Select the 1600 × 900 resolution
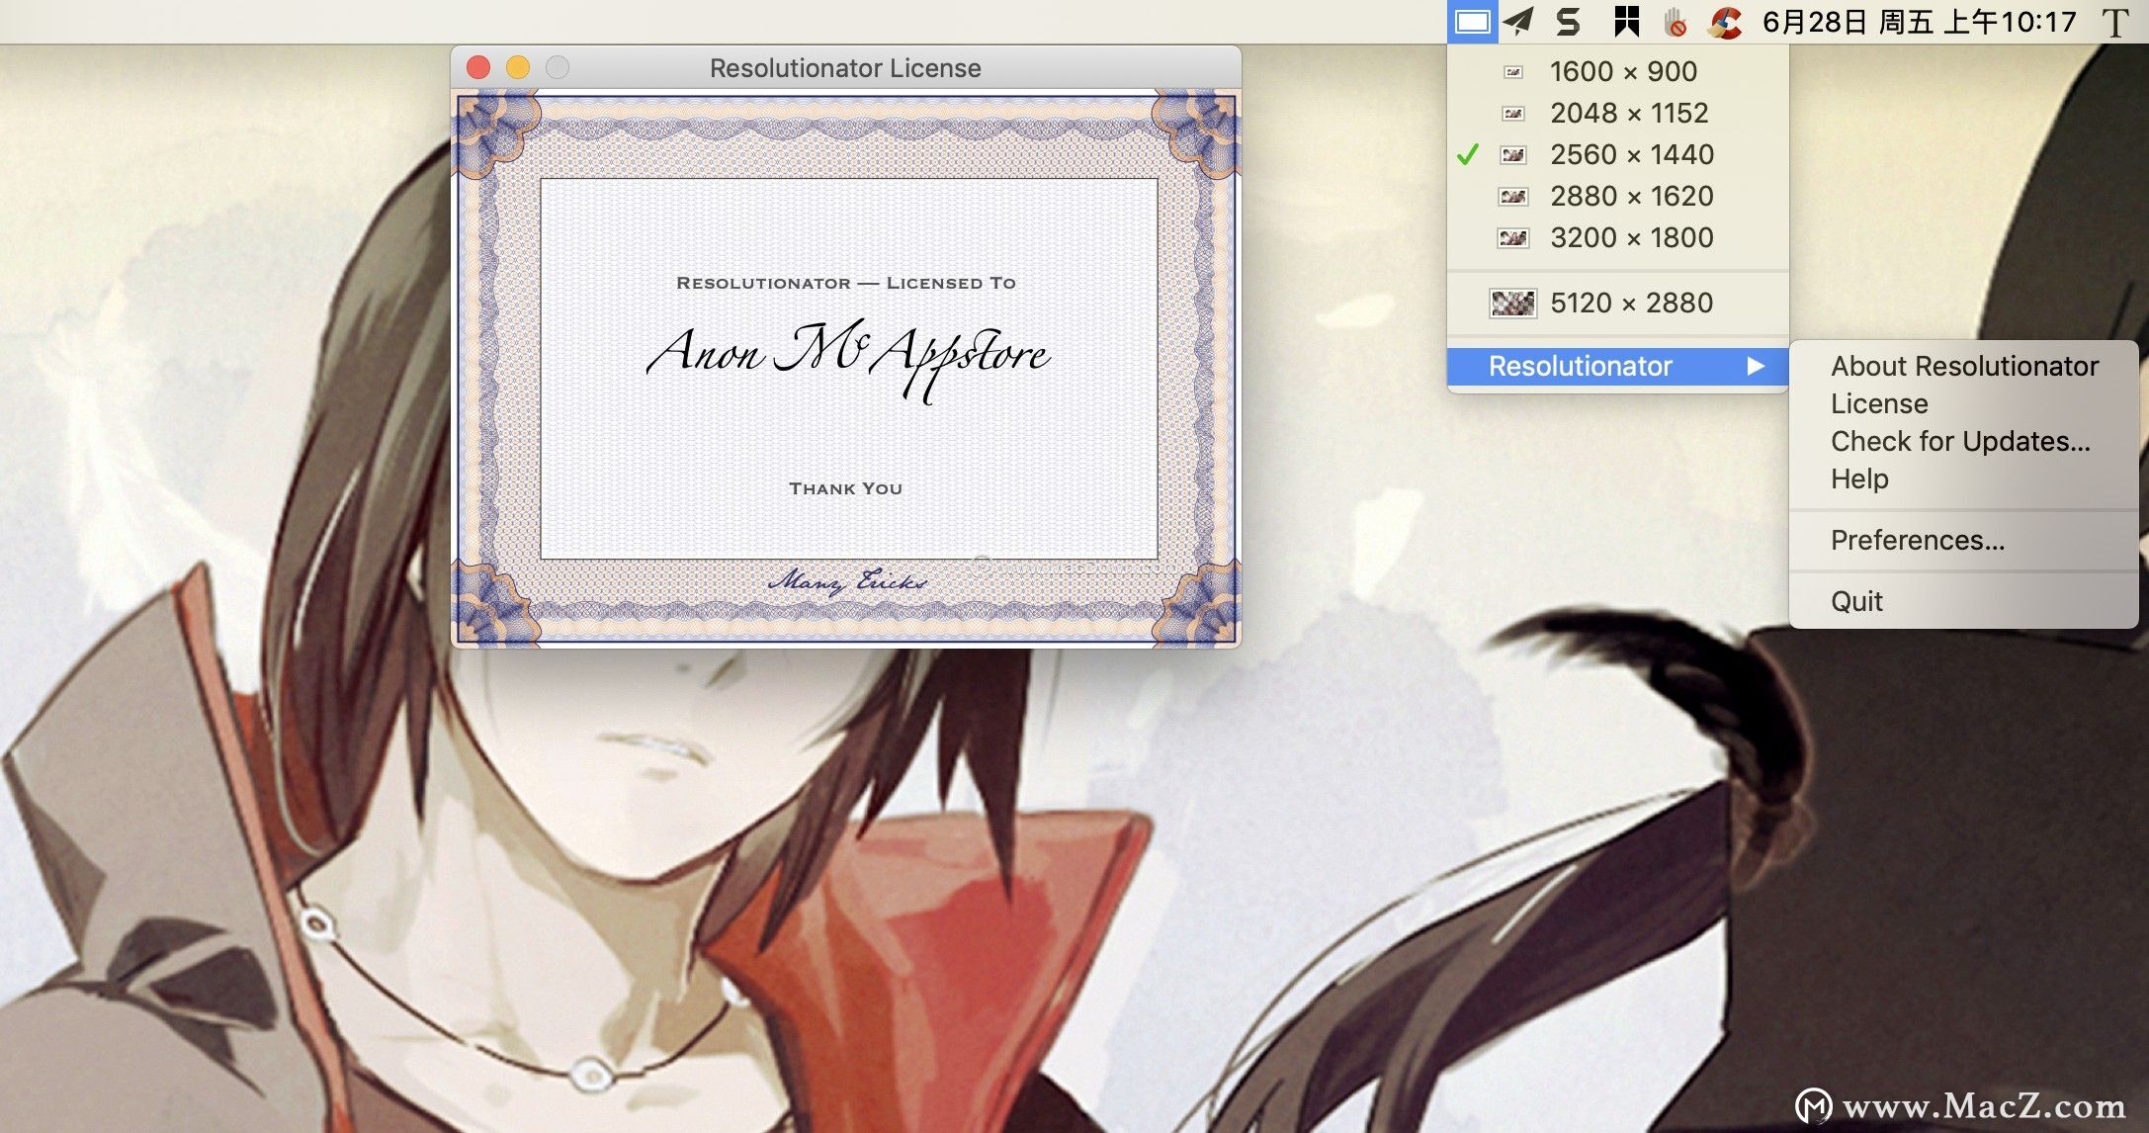This screenshot has height=1133, width=2149. coord(1618,71)
